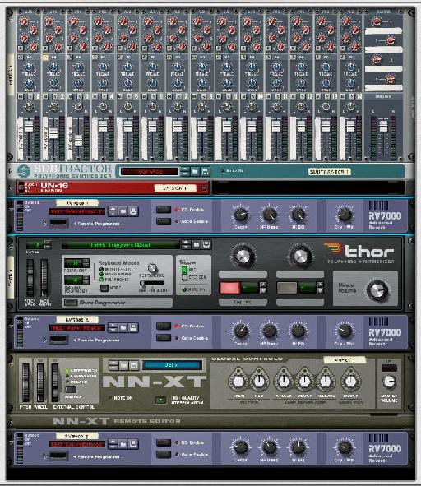The height and width of the screenshot is (486, 421).
Task: Open Thor patch browser folder icon
Action: pos(197,245)
